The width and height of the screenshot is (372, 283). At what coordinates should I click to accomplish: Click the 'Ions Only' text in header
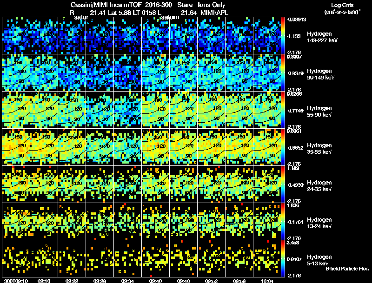[x=212, y=5]
